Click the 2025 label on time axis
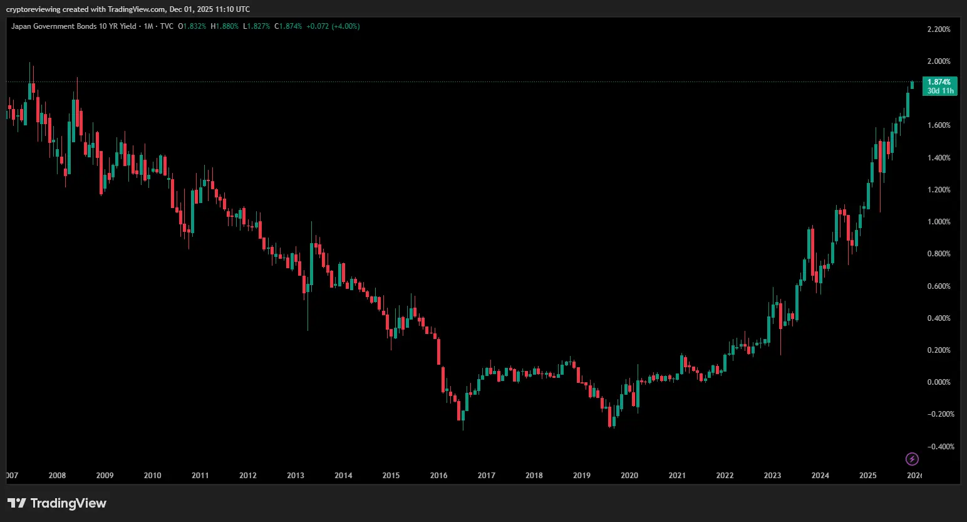967x522 pixels. 868,476
